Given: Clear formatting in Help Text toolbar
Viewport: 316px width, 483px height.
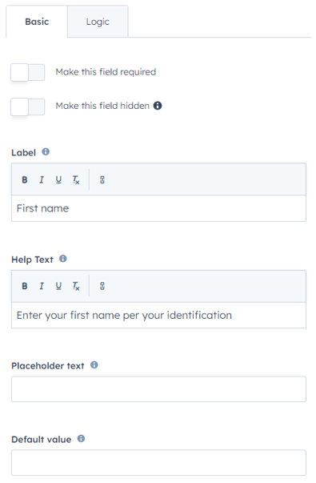Looking at the screenshot, I should 76,286.
